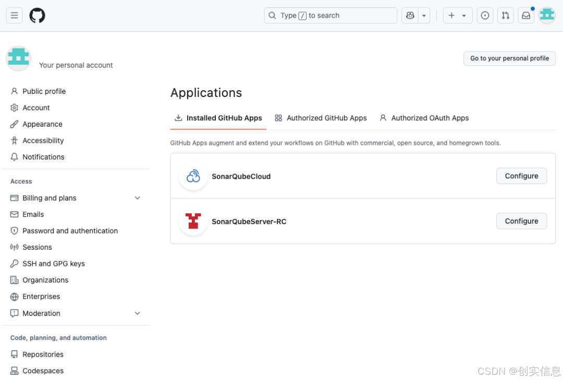The image size is (563, 380).
Task: Open Password and authentication settings
Action: [x=70, y=231]
